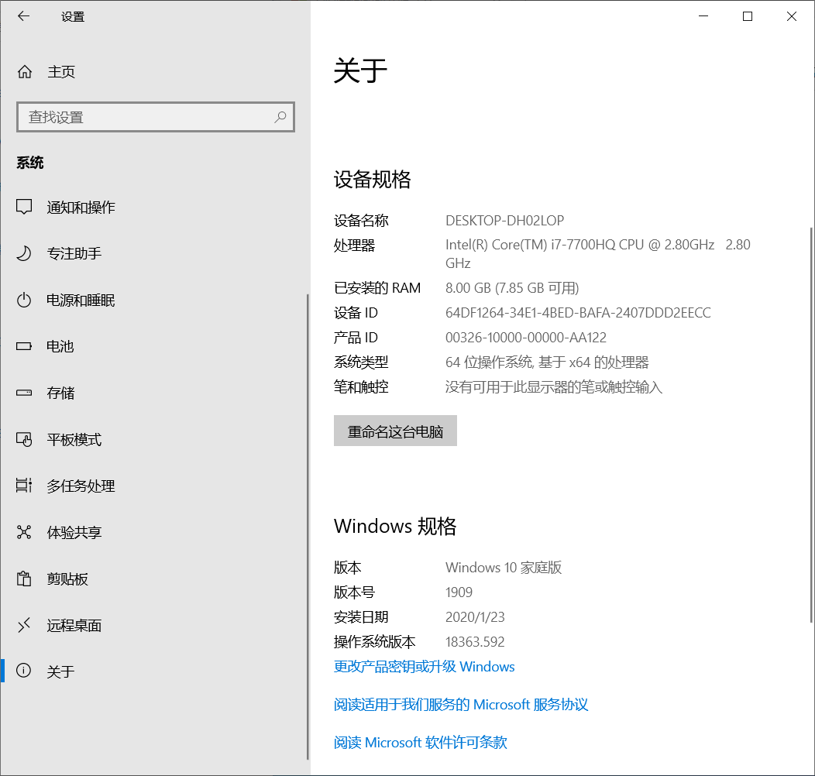Select 多任务处理 in sidebar

(154, 486)
